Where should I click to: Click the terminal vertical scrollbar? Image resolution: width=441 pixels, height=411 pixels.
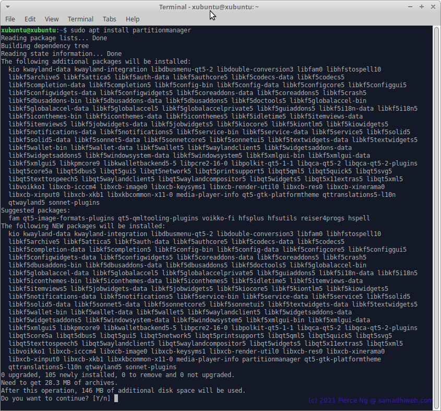[436, 217]
